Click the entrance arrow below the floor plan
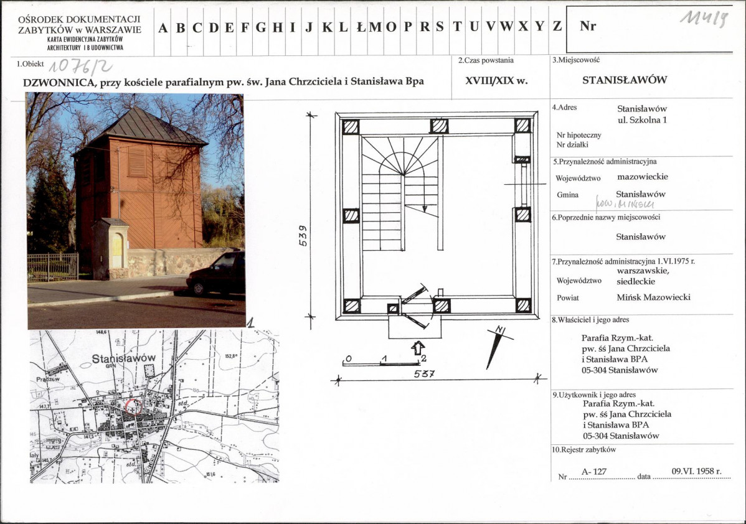The image size is (746, 524). tap(418, 348)
